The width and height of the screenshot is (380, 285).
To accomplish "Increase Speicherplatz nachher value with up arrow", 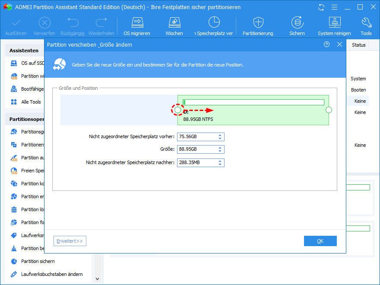I will (220, 161).
